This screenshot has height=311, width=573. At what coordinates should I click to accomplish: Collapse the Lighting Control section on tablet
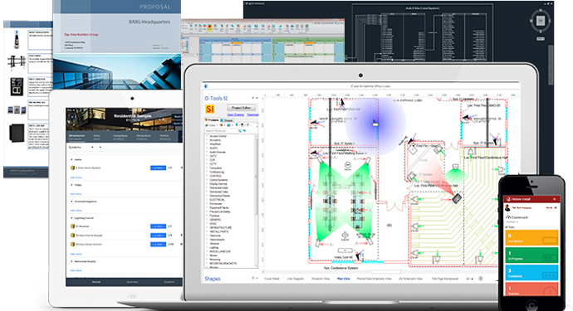(71, 218)
